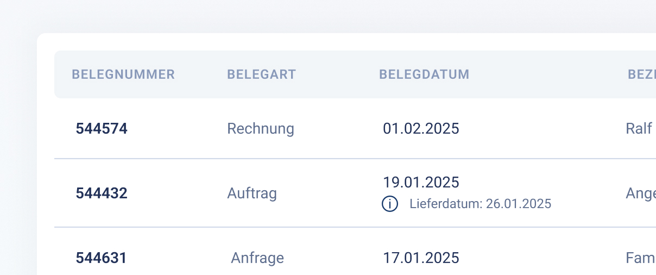The height and width of the screenshot is (275, 656).
Task: Select the Anfrage document type cell
Action: tap(257, 258)
